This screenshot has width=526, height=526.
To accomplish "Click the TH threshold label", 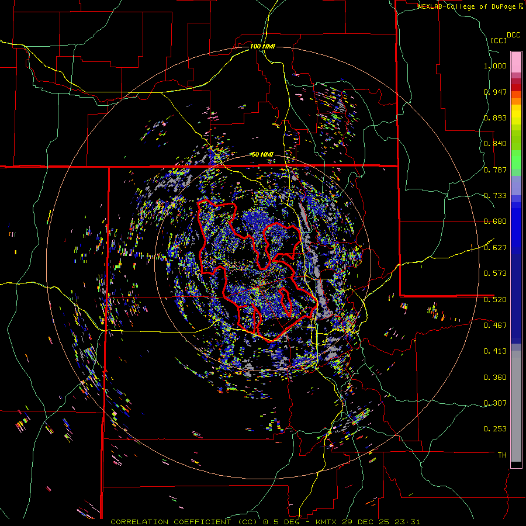I will tap(502, 455).
